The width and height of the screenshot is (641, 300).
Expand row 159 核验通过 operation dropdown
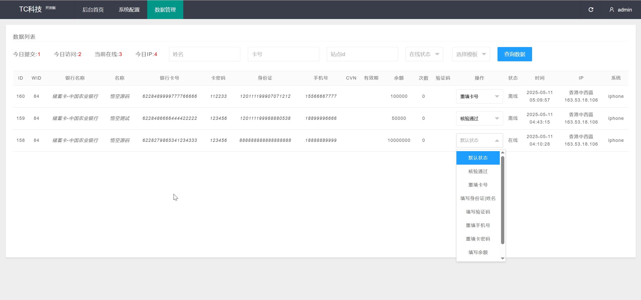coord(479,119)
